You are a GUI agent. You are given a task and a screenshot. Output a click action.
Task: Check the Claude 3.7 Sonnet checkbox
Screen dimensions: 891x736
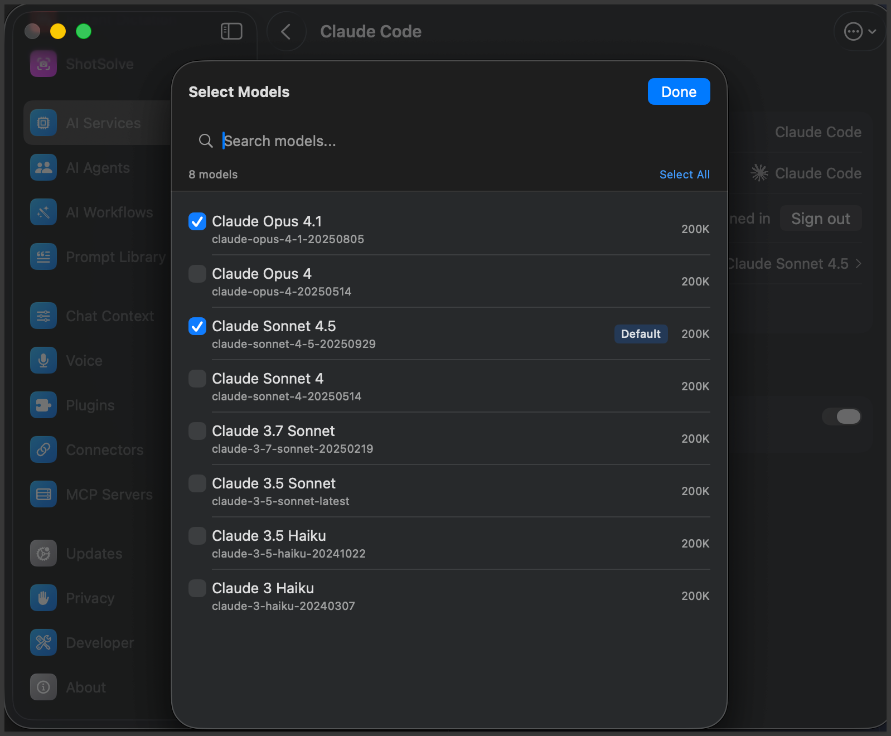[x=197, y=431]
